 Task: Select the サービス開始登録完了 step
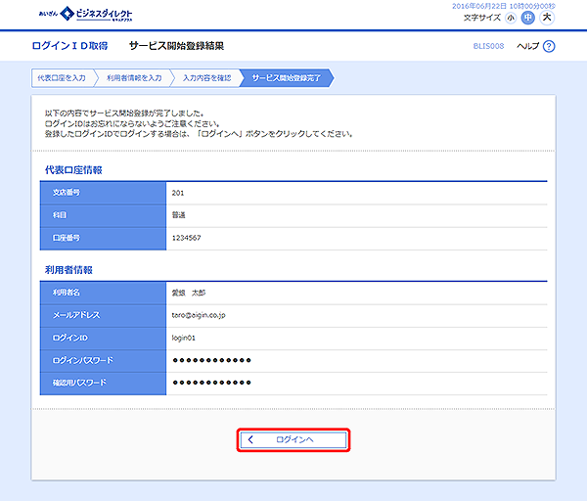click(287, 78)
